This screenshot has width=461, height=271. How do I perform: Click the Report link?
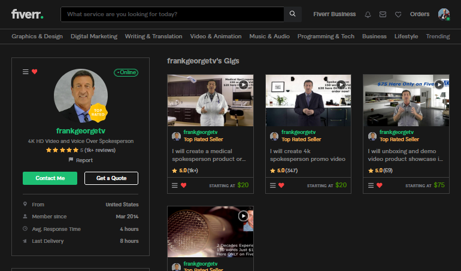click(x=84, y=160)
